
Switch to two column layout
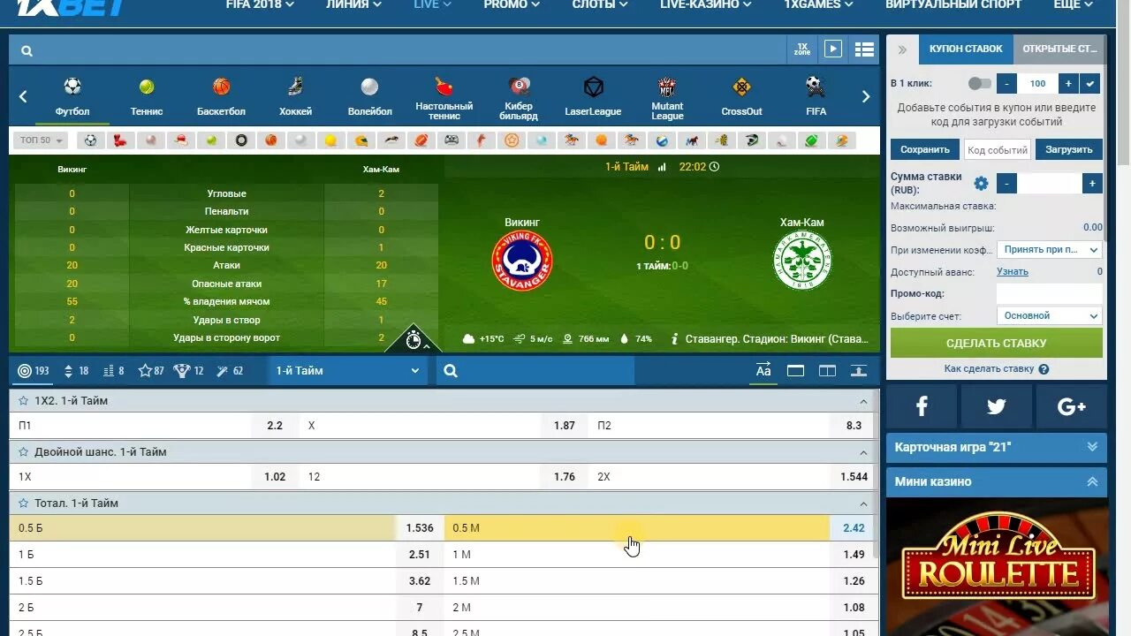tap(827, 371)
